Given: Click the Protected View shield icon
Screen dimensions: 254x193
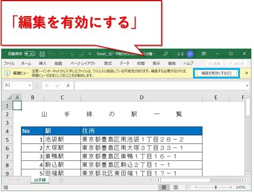Looking at the screenshot, I should click(x=7, y=73).
